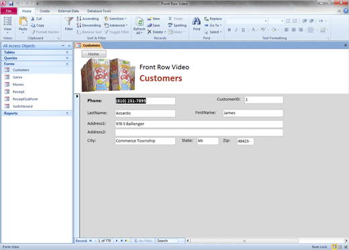Open the Movies form
The height and width of the screenshot is (250, 349).
[x=18, y=85]
